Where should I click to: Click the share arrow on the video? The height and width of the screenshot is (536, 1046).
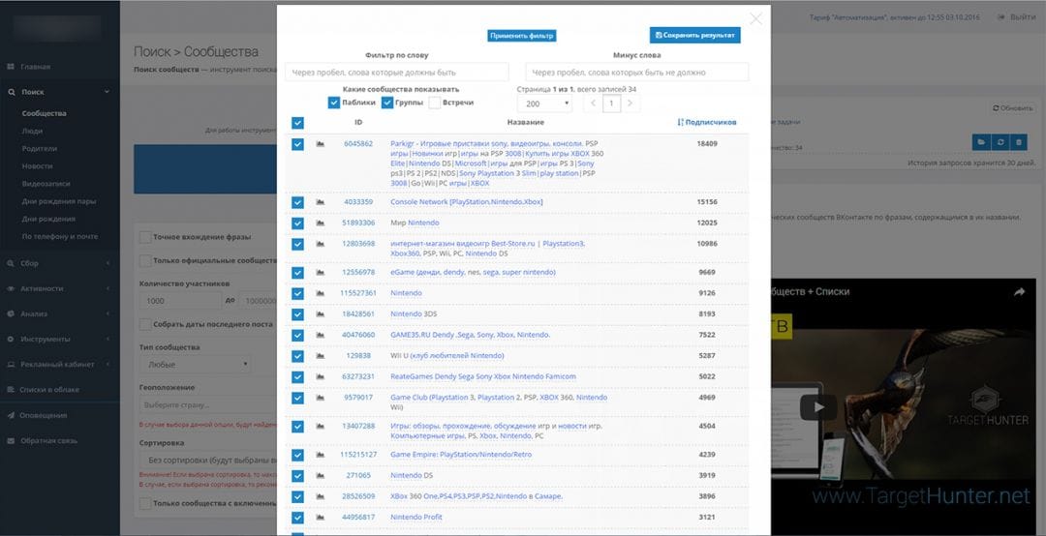pos(1019,292)
